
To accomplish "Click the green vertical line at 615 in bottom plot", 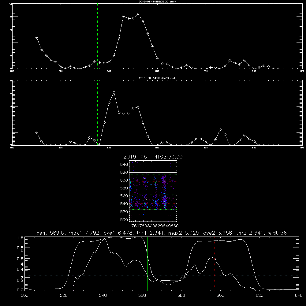I will pyautogui.click(x=250, y=263).
